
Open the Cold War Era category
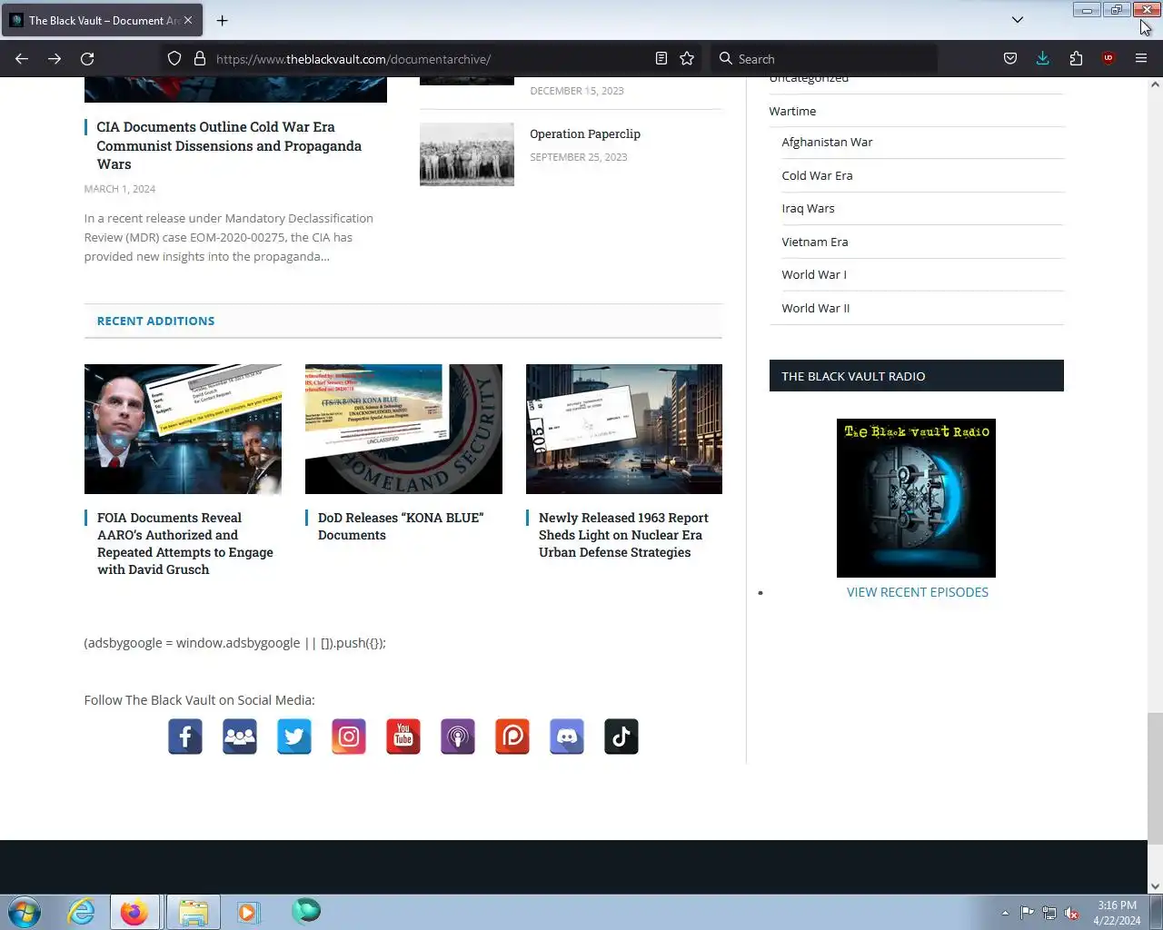point(817,176)
